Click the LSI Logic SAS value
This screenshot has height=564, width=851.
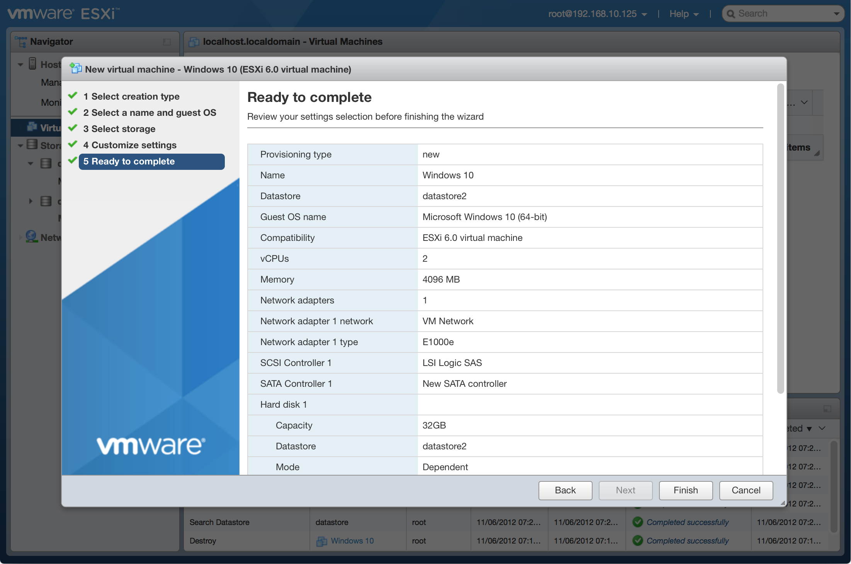pyautogui.click(x=452, y=363)
